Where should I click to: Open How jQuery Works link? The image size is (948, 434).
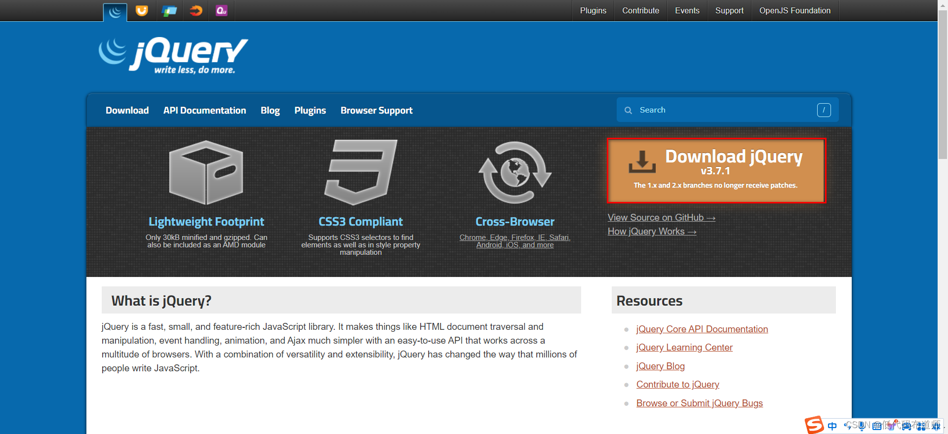(x=652, y=232)
